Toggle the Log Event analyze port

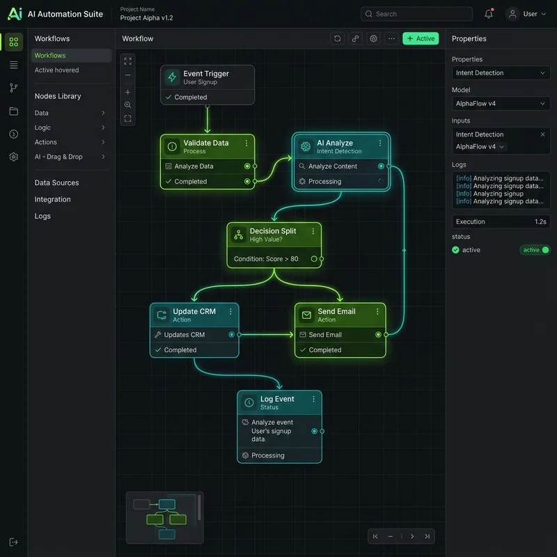[315, 431]
